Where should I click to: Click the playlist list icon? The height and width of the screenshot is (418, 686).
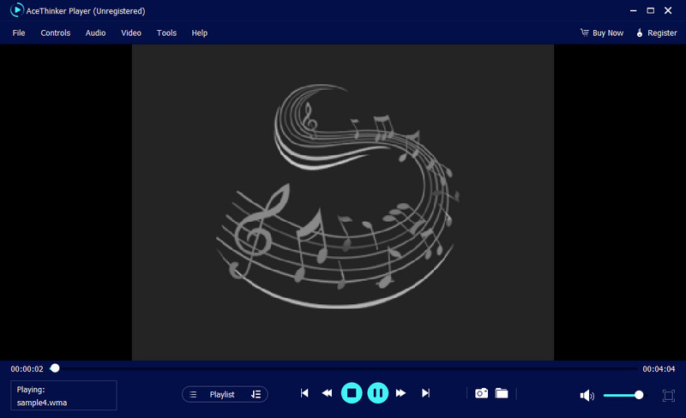pos(193,394)
